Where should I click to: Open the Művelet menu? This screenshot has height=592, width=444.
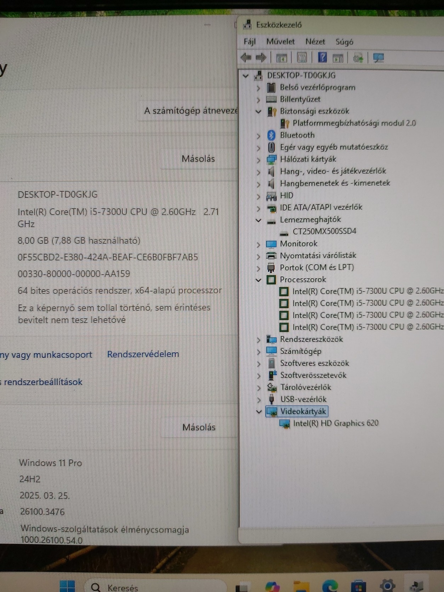(x=280, y=42)
